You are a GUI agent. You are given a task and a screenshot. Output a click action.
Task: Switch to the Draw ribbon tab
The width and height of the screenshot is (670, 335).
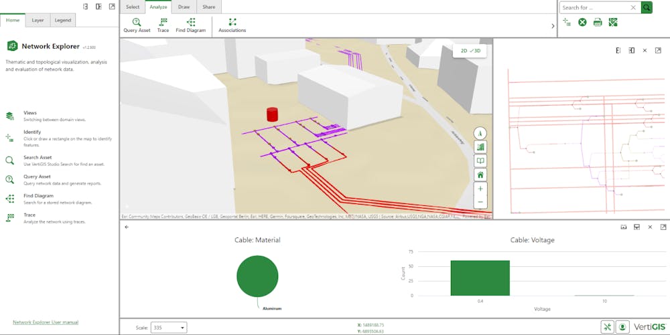pyautogui.click(x=184, y=7)
